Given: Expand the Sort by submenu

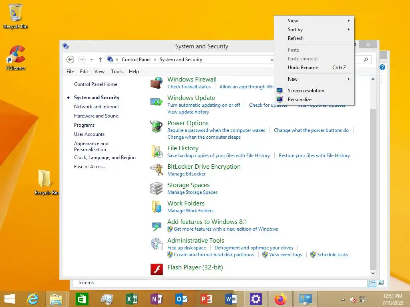Looking at the screenshot, I should point(314,30).
